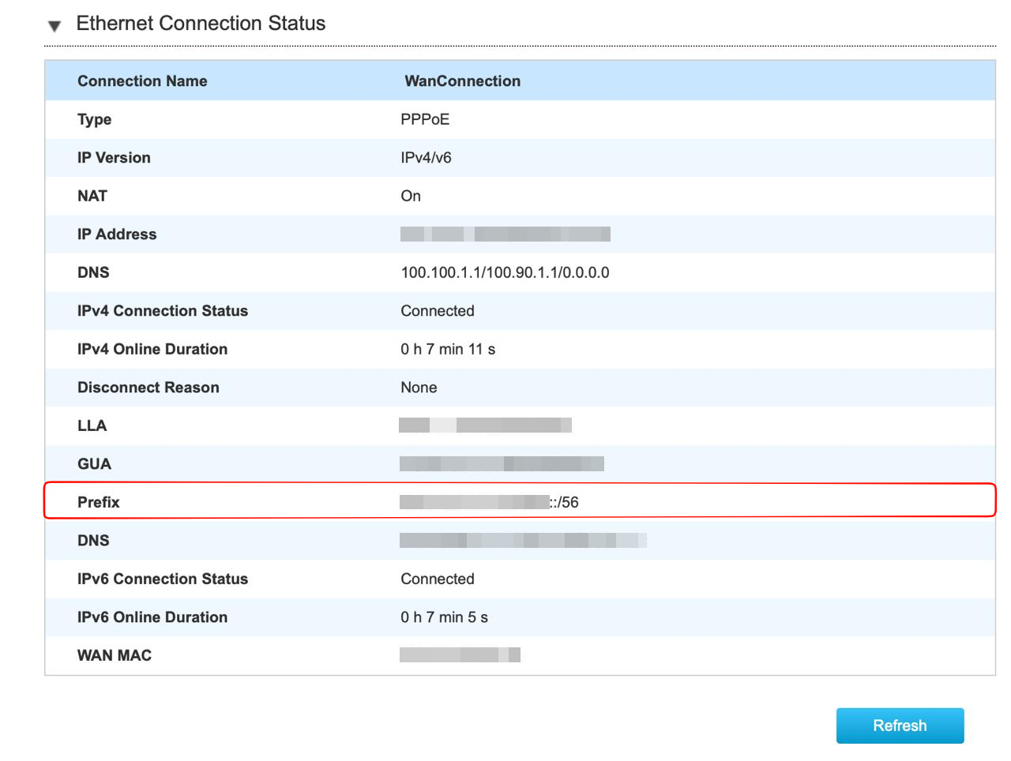Select the "0 h 7 min 11 s" duration
This screenshot has height=761, width=1011.
coord(448,349)
